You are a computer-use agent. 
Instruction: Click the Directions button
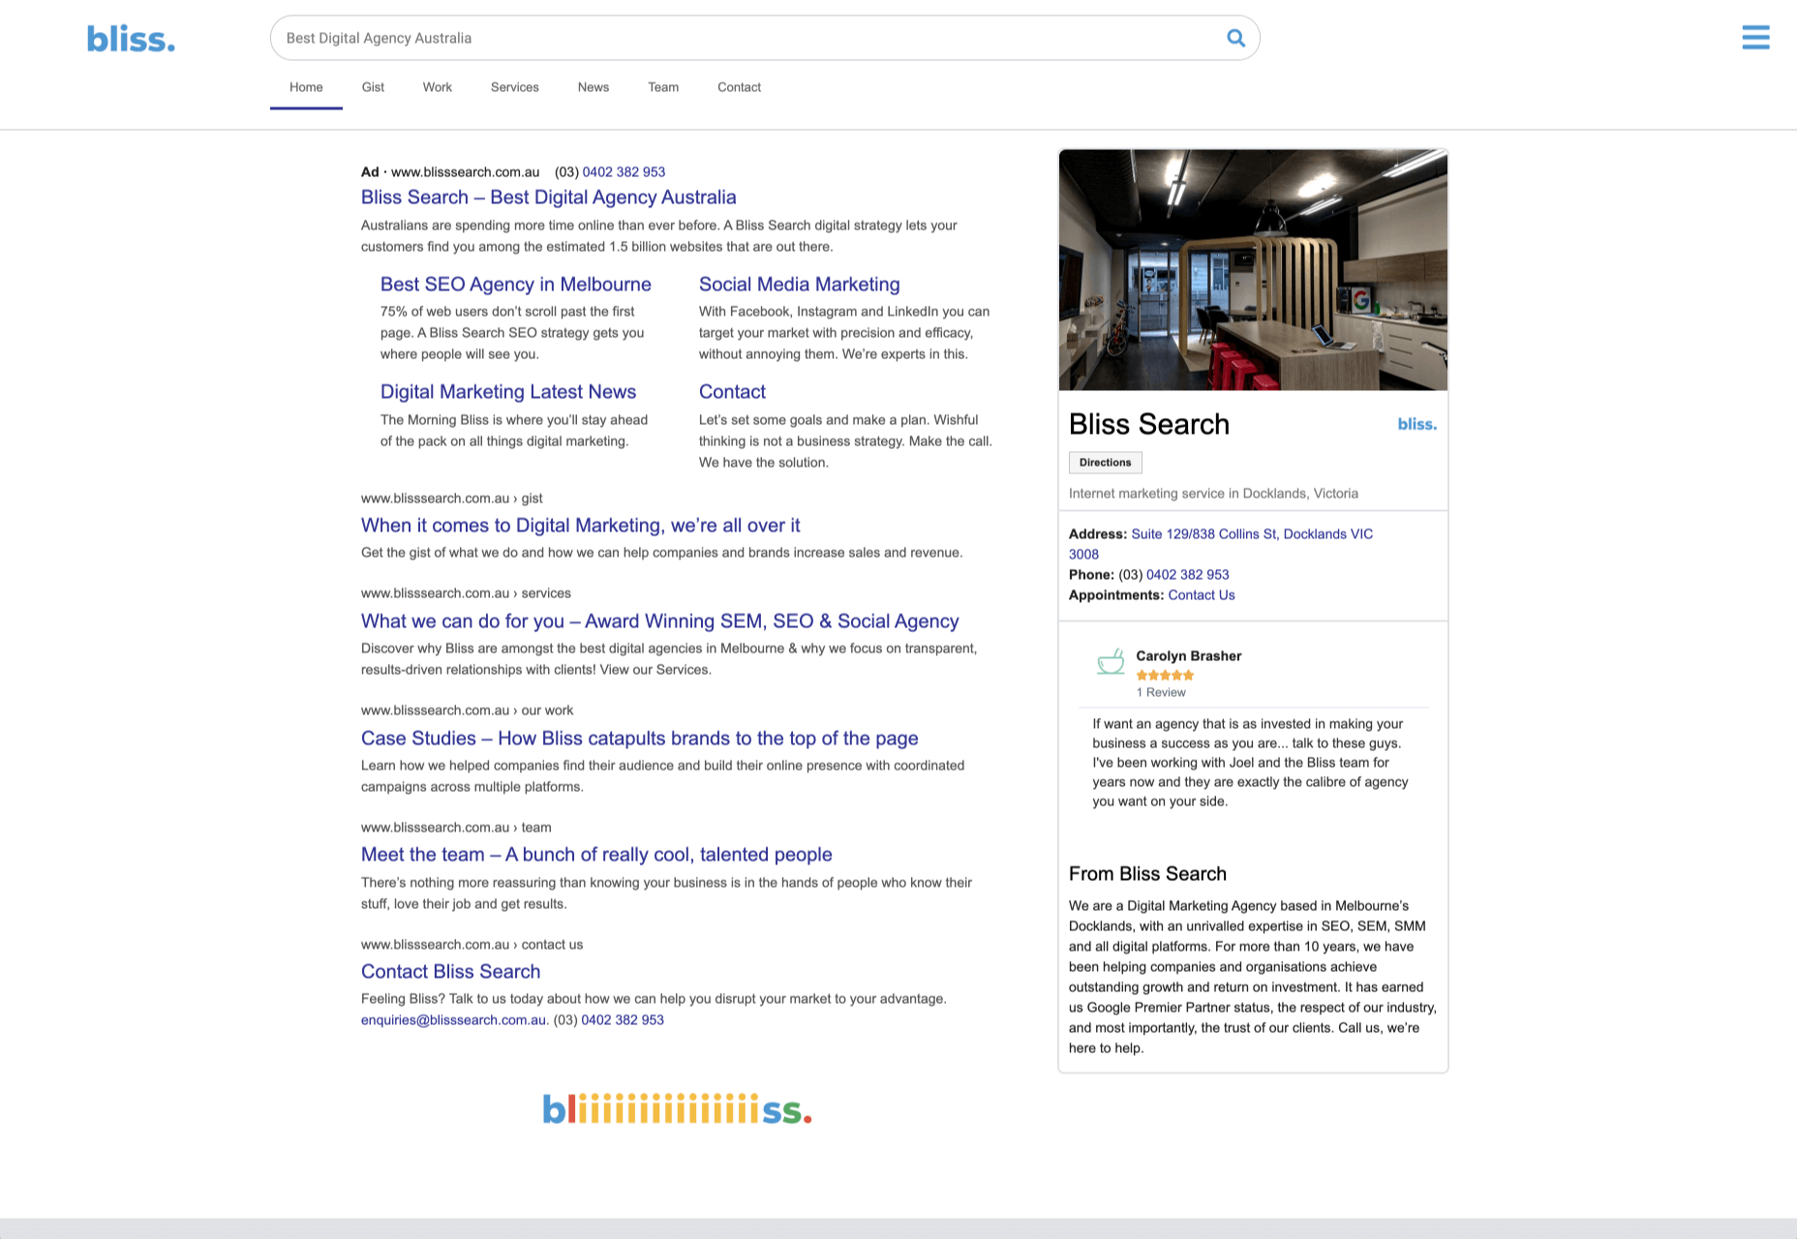(1105, 463)
